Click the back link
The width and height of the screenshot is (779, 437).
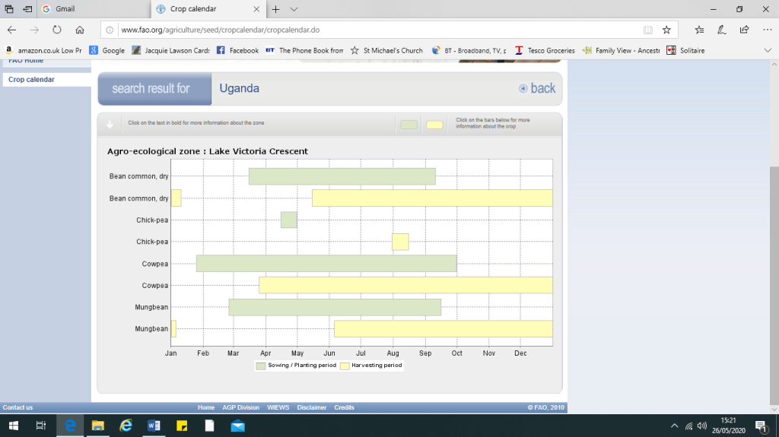tap(537, 88)
